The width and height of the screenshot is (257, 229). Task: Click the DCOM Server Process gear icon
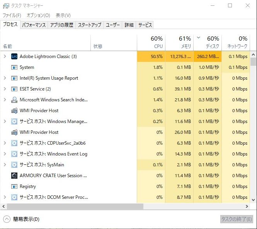pos(14,197)
